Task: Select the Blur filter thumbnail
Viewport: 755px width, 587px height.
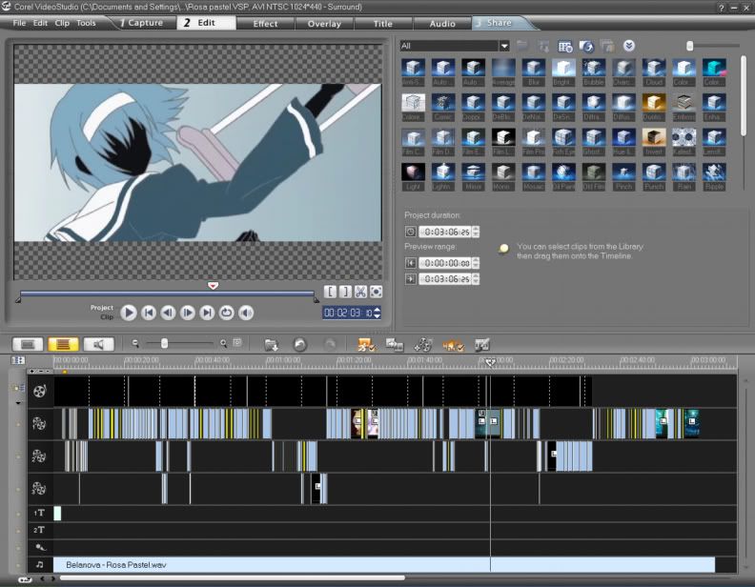Action: [533, 69]
